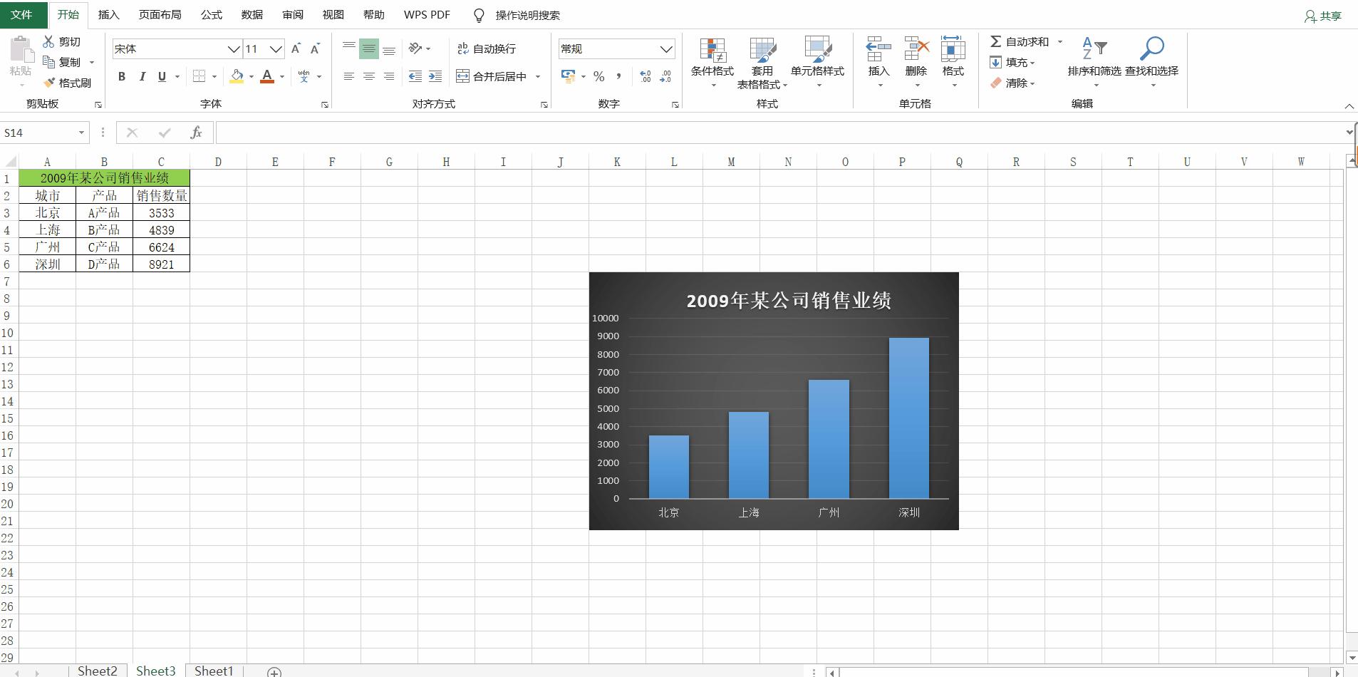Apply percentage format with the % icon
Image resolution: width=1358 pixels, height=677 pixels.
[599, 76]
